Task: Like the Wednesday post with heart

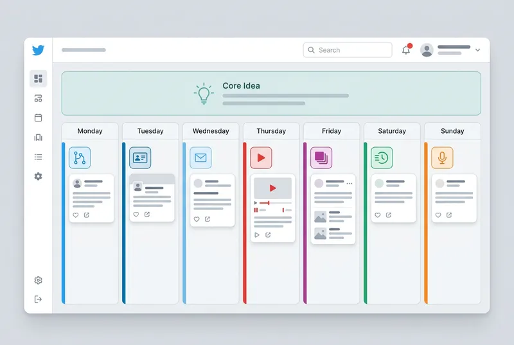Action: (197, 219)
